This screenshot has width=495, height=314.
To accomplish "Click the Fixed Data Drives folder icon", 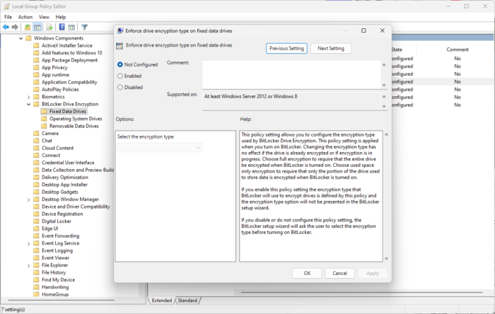I will pos(44,112).
